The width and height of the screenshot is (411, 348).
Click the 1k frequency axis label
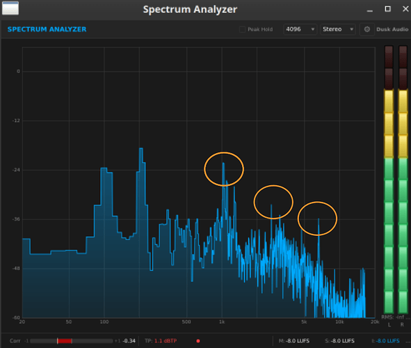point(222,322)
